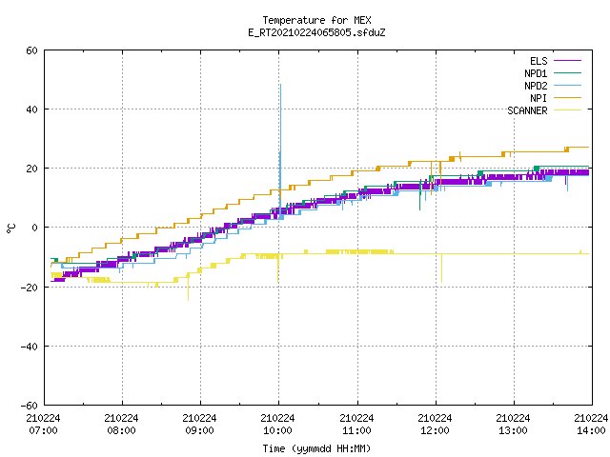Click the y-axis label -60

tap(30, 406)
